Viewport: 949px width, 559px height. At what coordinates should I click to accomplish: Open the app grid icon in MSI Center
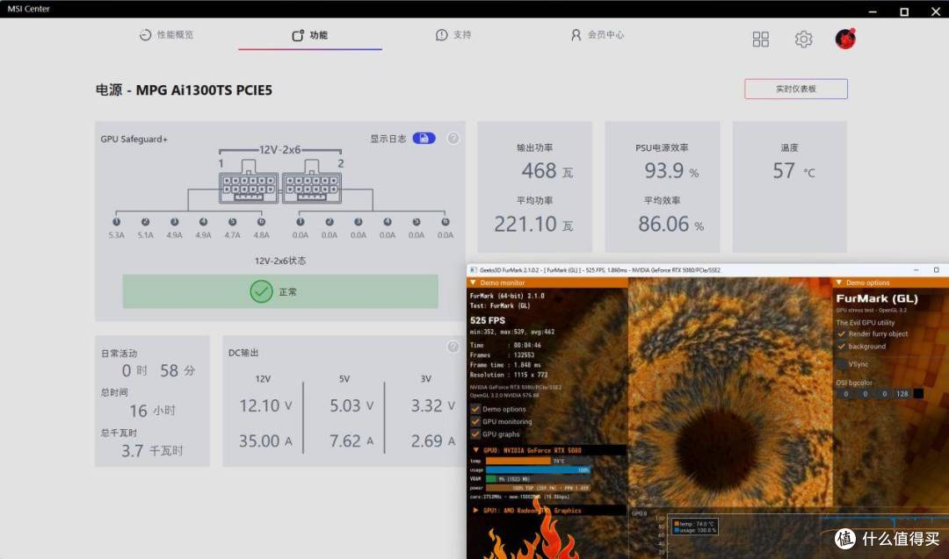(x=761, y=39)
